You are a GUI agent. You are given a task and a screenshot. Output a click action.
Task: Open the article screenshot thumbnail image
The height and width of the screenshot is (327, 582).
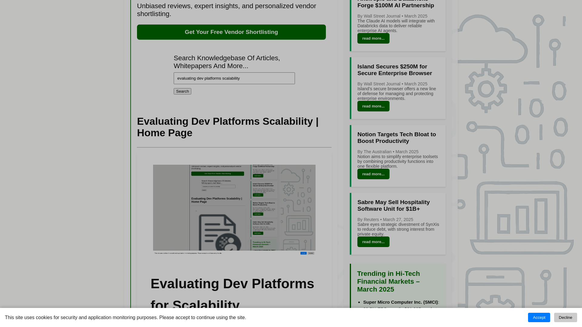234,210
